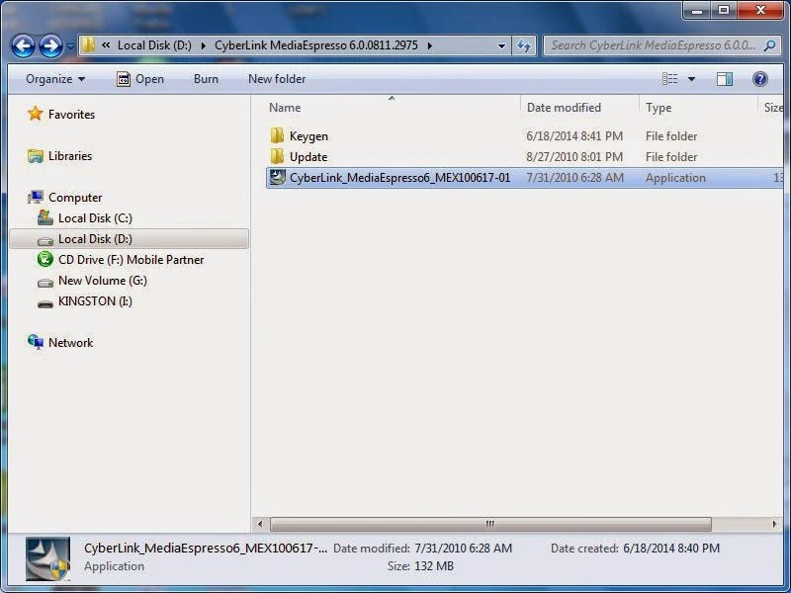Viewport: 791px width, 593px height.
Task: Click the Local Disk (C:) drive icon
Action: click(44, 217)
